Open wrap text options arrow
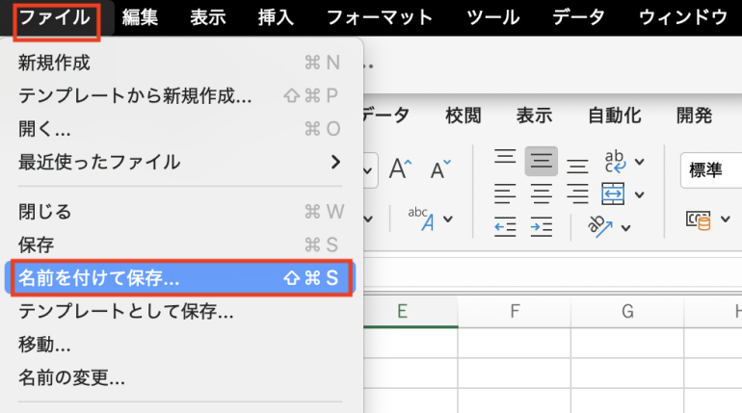This screenshot has height=413, width=742. click(639, 162)
